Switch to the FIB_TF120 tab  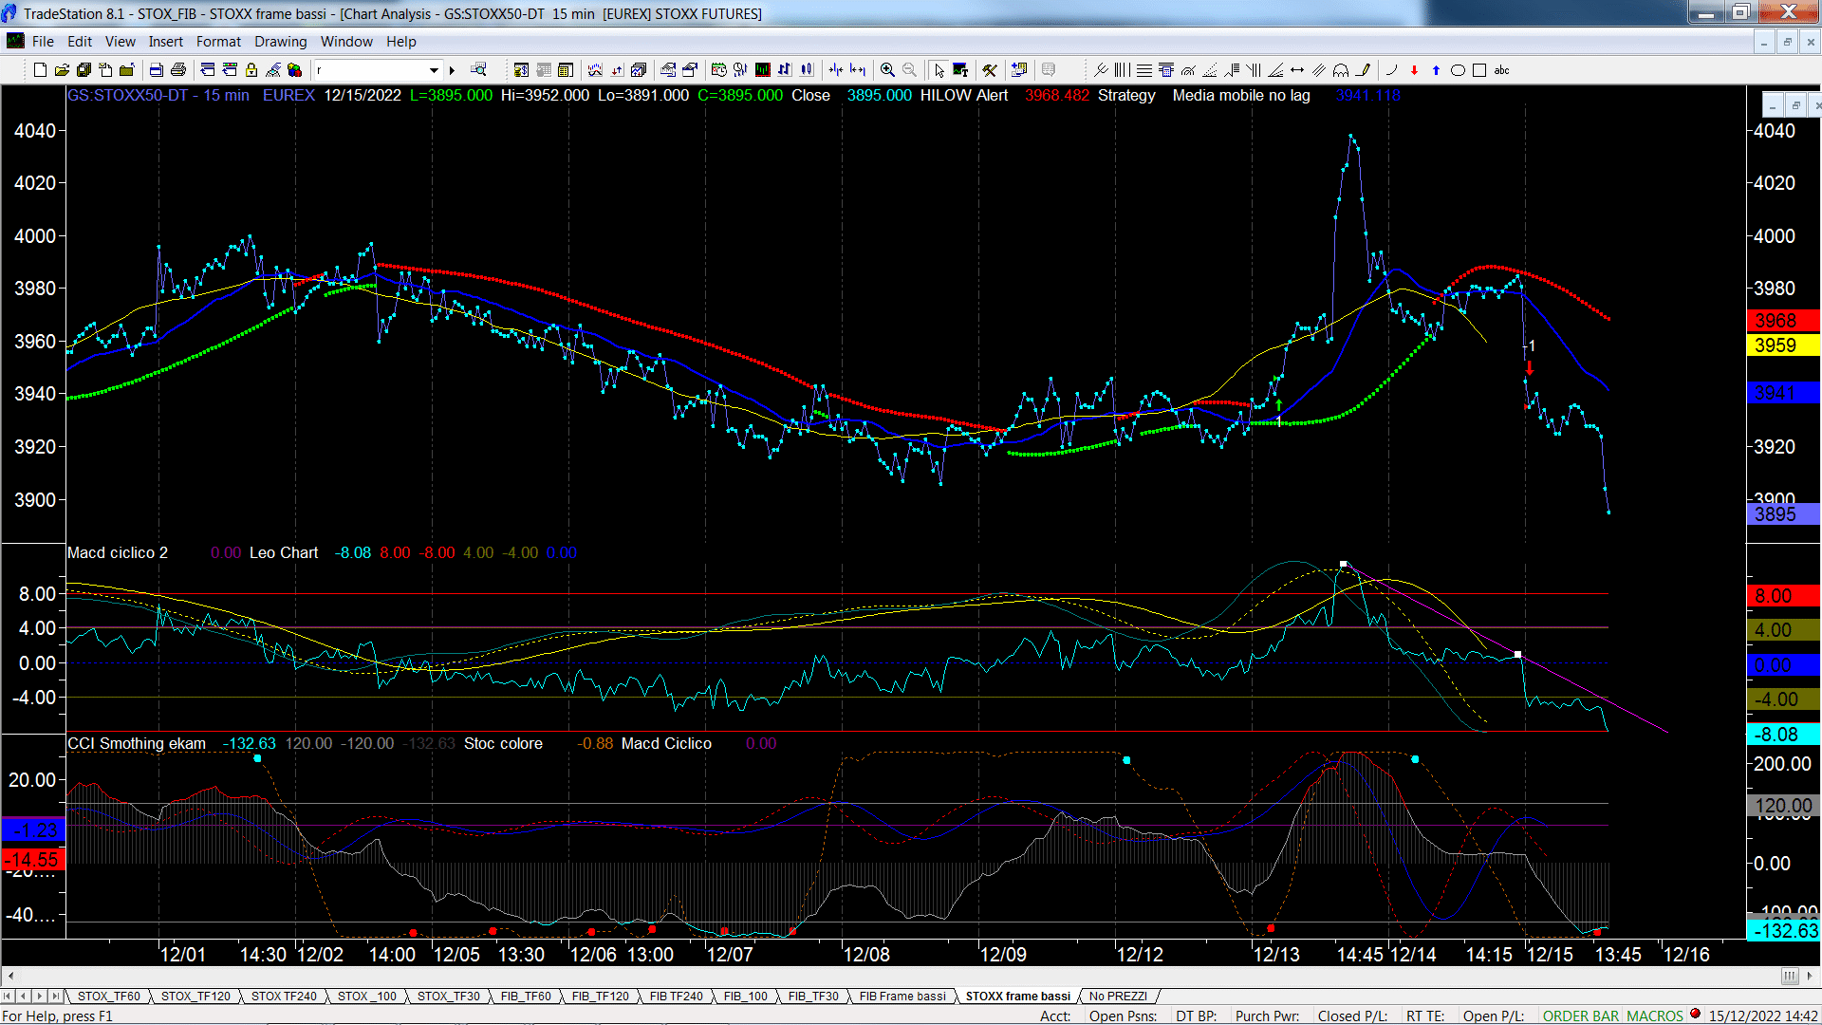pos(601,996)
